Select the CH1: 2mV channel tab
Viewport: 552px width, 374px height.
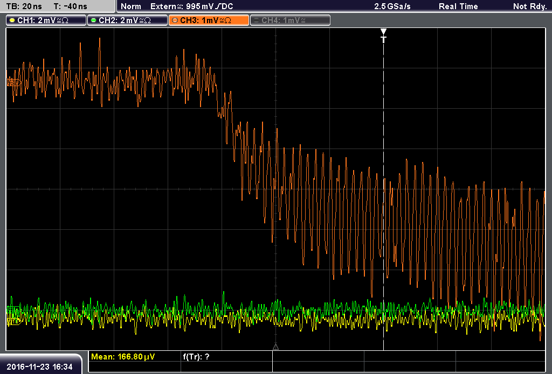(46, 20)
